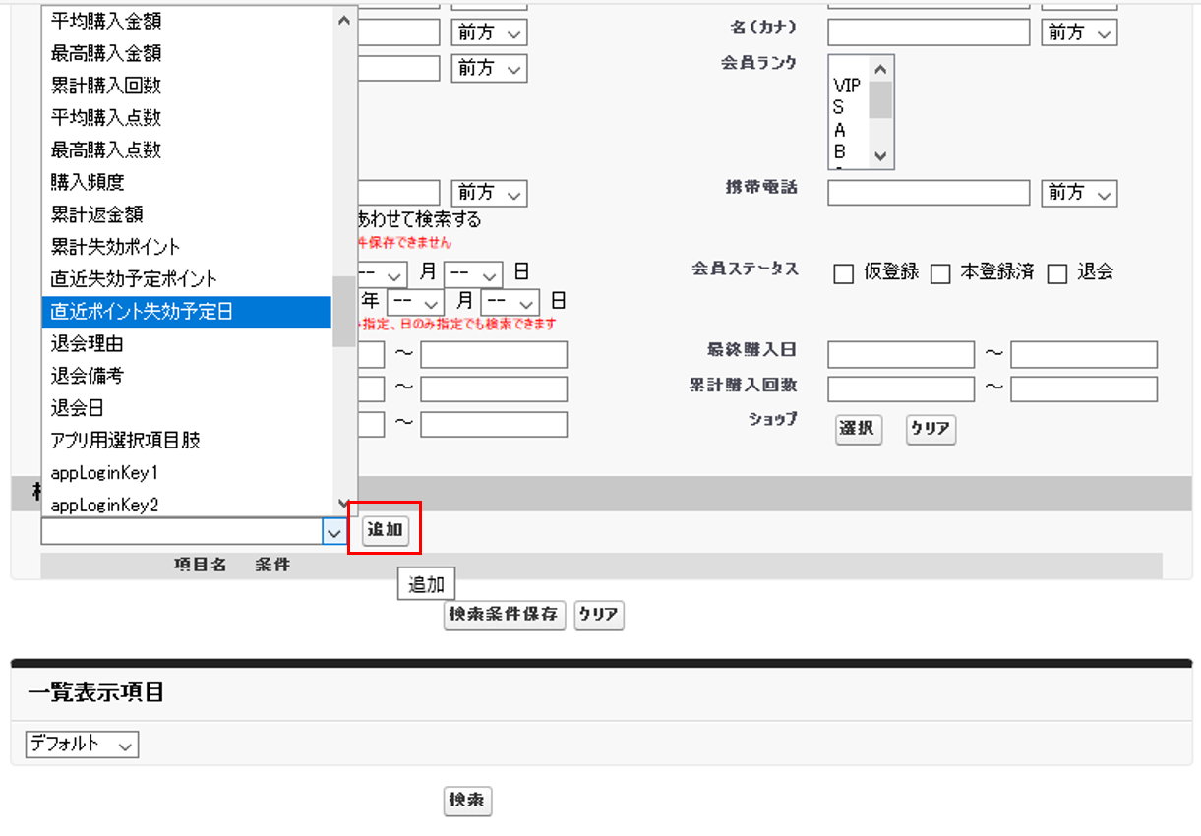1201x836 pixels.
Task: Open the 名(カナ) 前方 dropdown
Action: click(x=1079, y=32)
